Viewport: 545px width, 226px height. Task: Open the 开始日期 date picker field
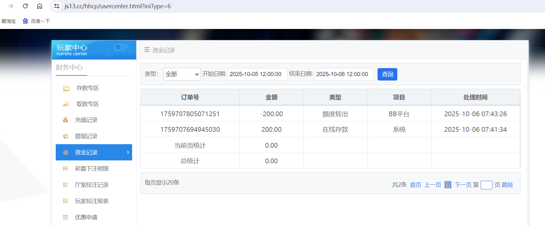point(257,74)
